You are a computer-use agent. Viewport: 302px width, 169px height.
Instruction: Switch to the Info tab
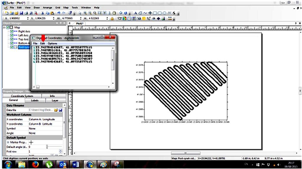(x=52, y=96)
